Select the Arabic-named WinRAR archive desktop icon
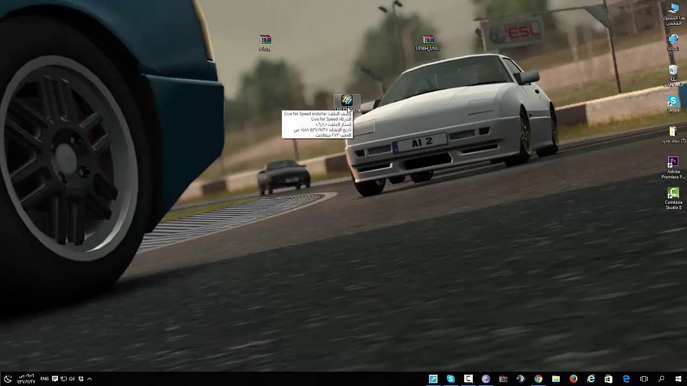Viewport: 687px width, 386px height. tap(265, 42)
